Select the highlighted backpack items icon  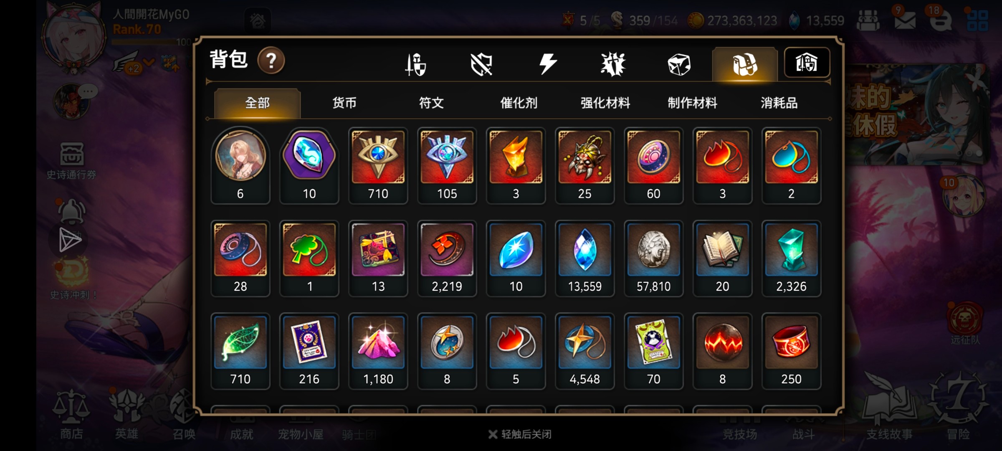(745, 64)
